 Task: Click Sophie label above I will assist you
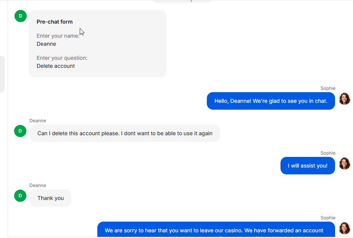coord(328,153)
